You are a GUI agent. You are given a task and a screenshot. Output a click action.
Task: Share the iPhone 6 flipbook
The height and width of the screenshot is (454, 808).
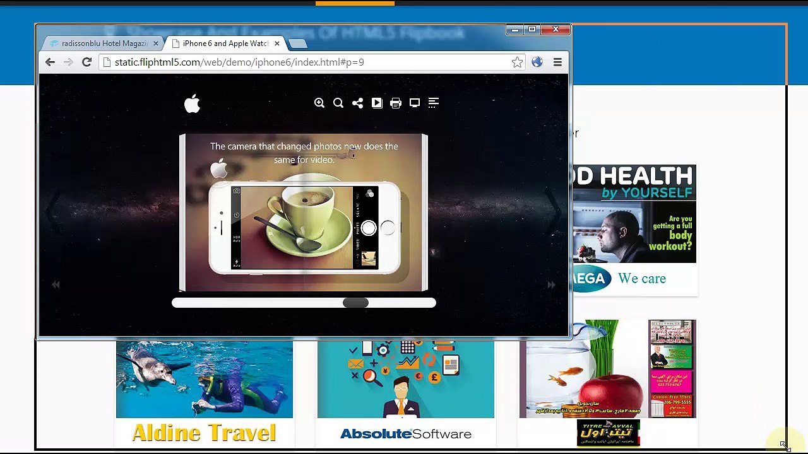coord(357,103)
